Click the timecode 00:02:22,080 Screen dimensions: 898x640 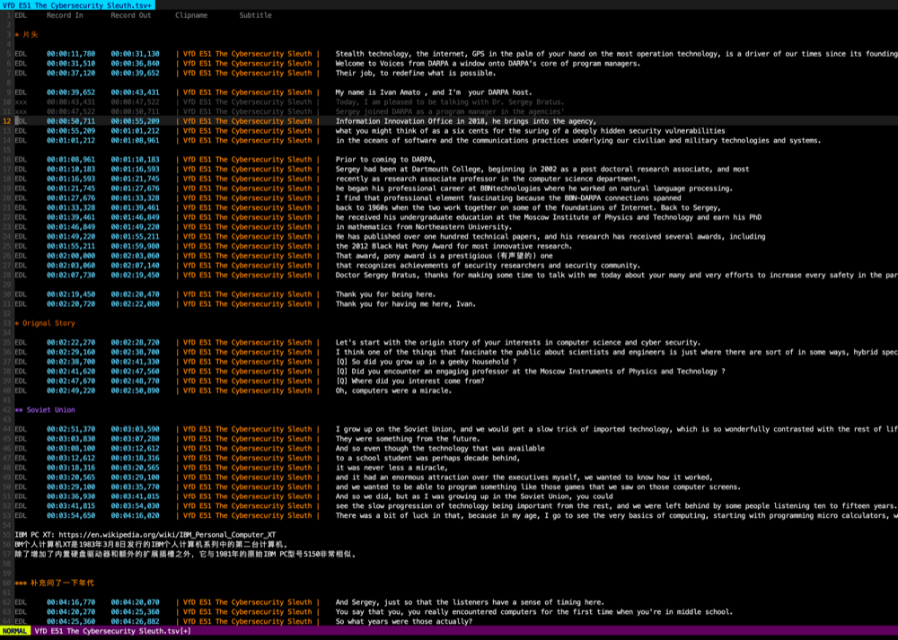point(136,304)
